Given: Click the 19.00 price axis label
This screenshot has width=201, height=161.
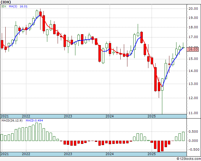Looking at the screenshot, I should tap(193, 18).
